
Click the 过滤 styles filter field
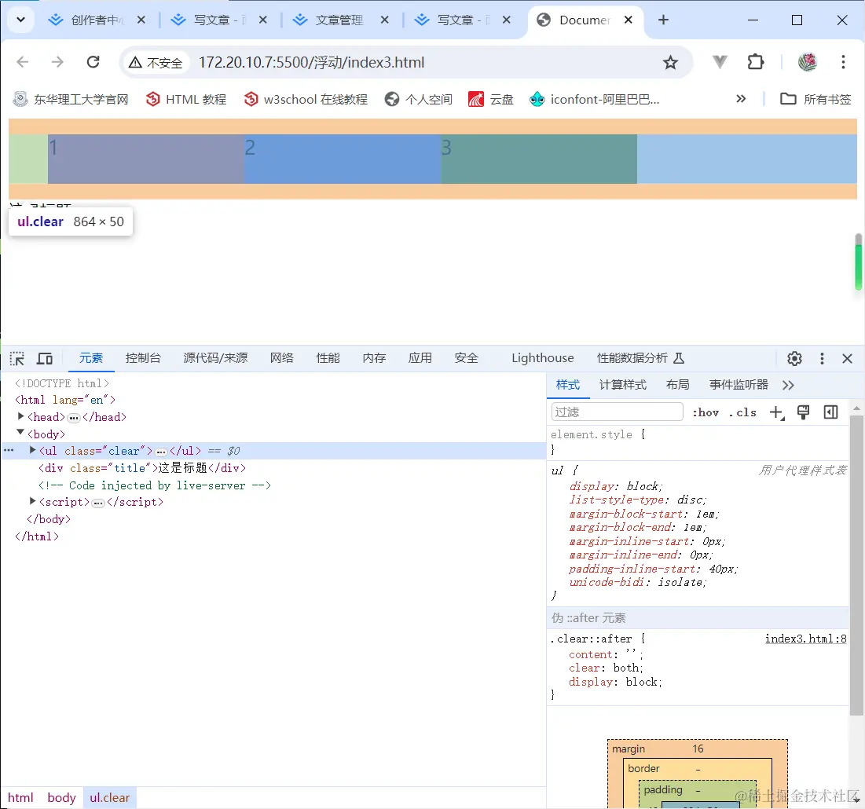617,412
